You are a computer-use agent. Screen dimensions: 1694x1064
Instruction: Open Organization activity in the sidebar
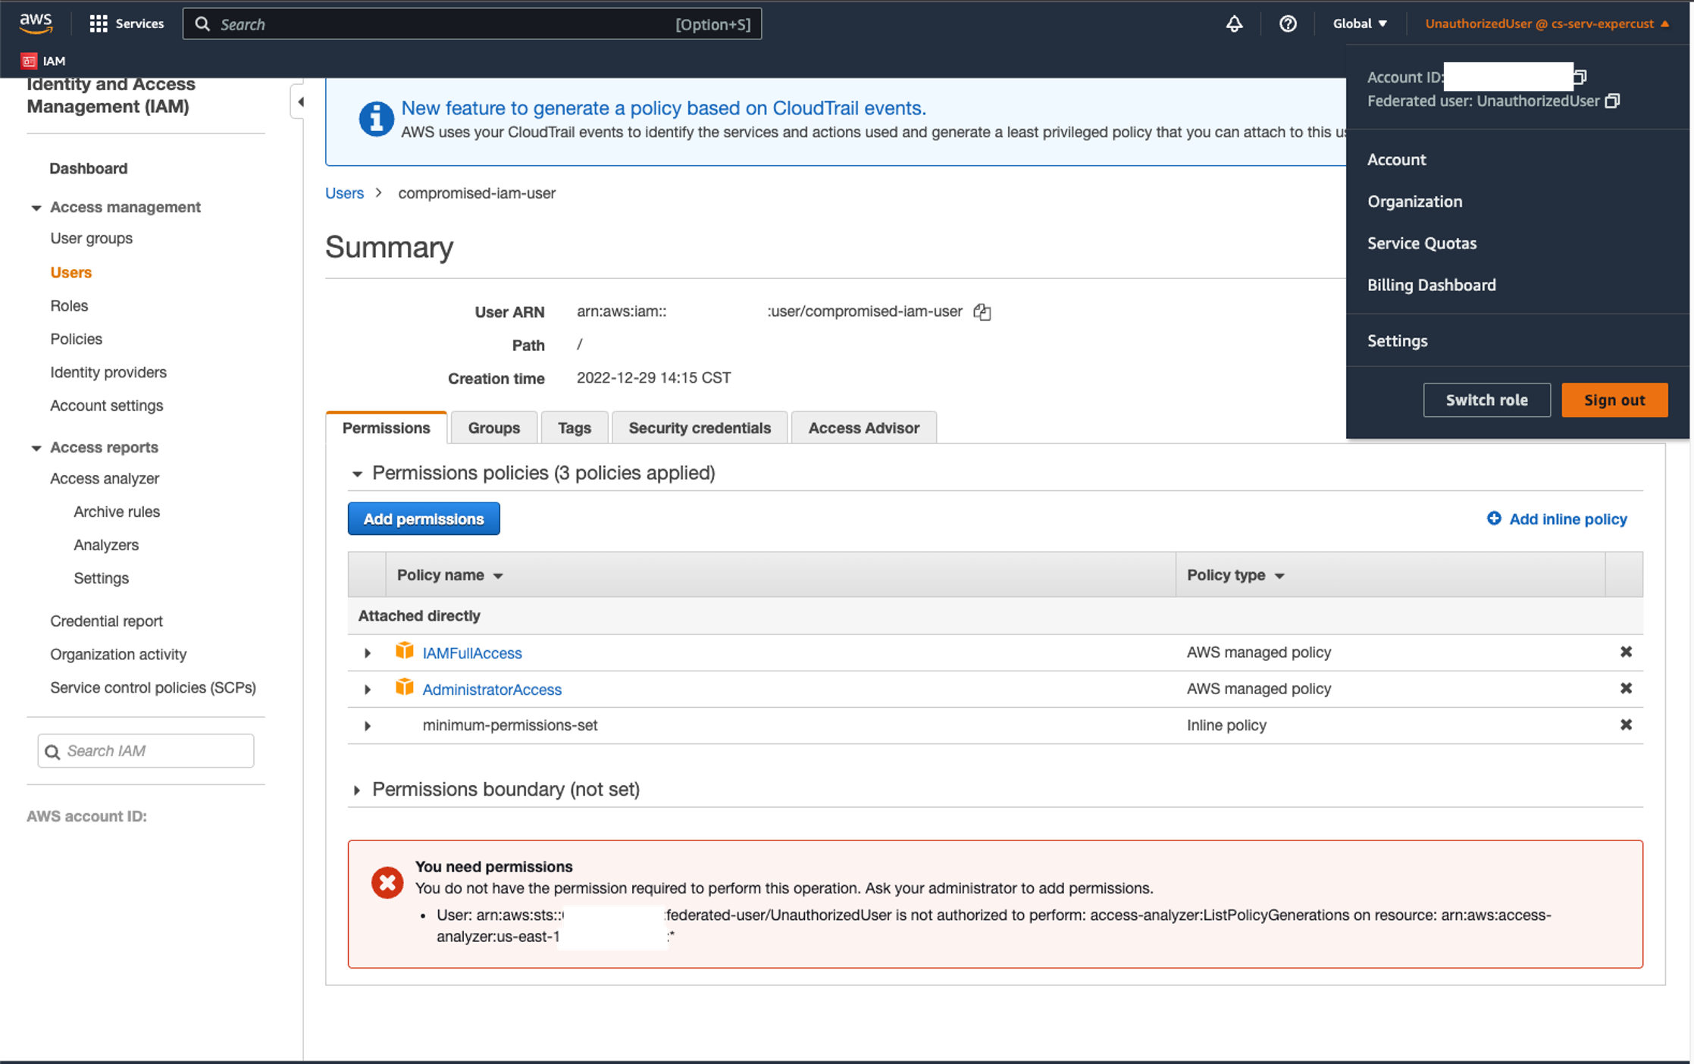point(118,654)
